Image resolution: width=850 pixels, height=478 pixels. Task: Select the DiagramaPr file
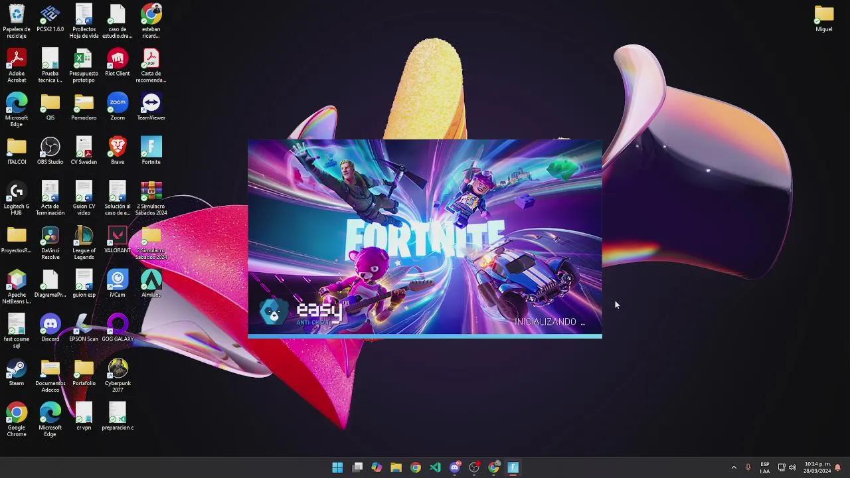50,284
